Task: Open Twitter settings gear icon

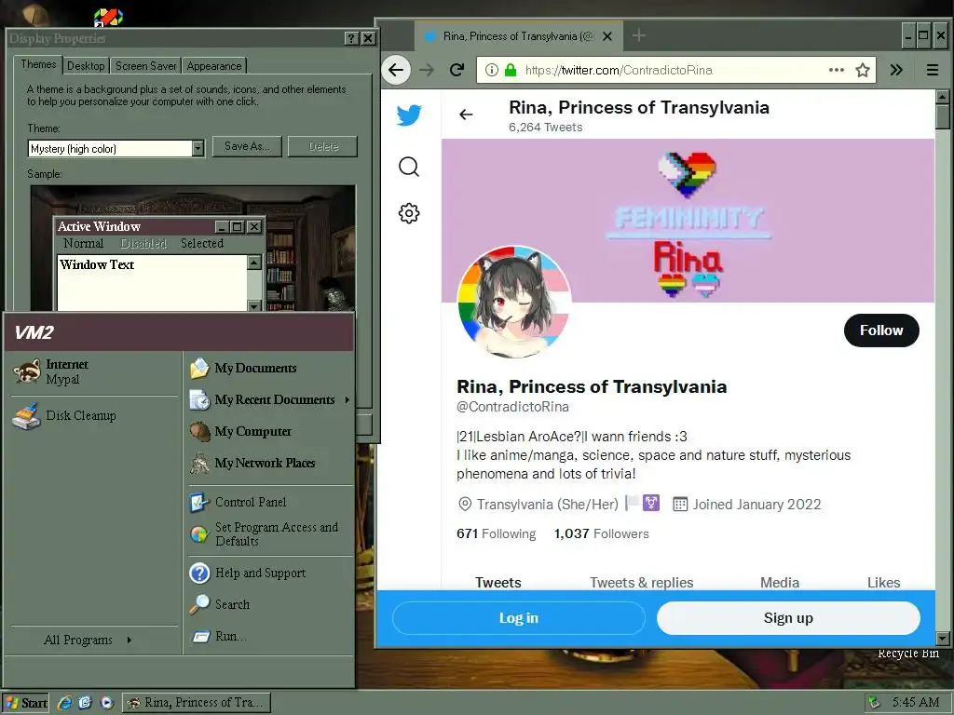Action: (409, 213)
